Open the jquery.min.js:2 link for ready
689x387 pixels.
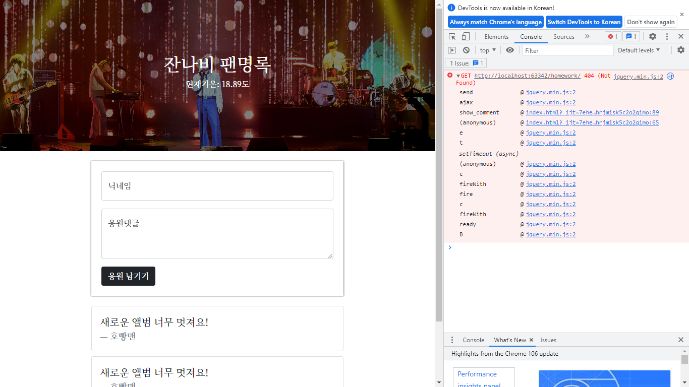click(551, 224)
